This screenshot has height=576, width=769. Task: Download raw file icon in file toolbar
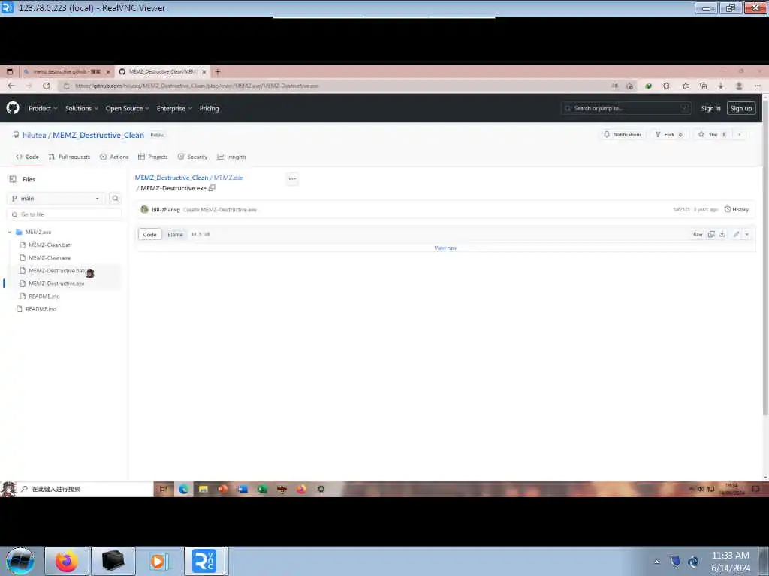722,234
